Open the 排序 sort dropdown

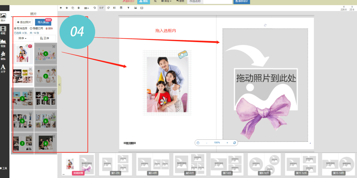(x=22, y=38)
